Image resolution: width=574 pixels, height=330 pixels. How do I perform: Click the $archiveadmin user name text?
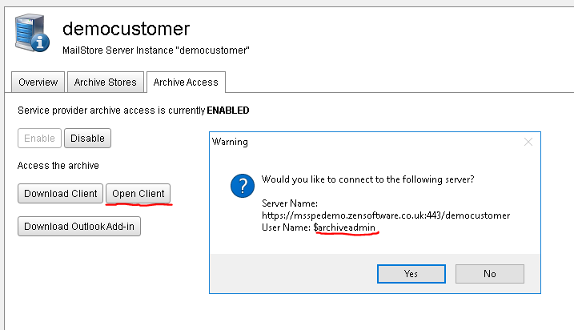pos(344,227)
